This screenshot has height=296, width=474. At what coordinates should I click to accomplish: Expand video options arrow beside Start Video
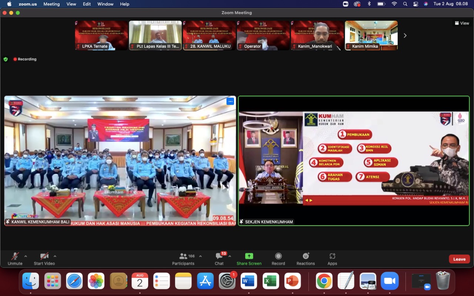click(x=55, y=256)
